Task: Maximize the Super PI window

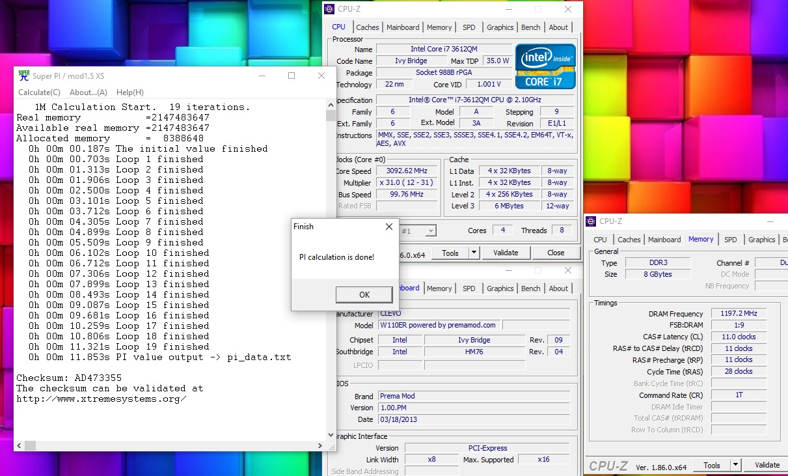Action: point(292,76)
